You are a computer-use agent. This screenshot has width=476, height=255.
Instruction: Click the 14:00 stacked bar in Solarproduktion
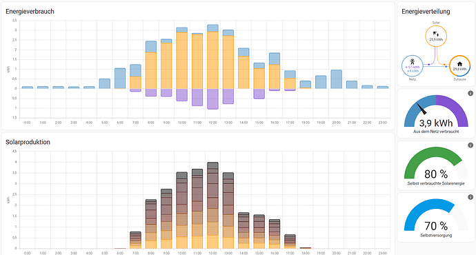[x=244, y=230]
